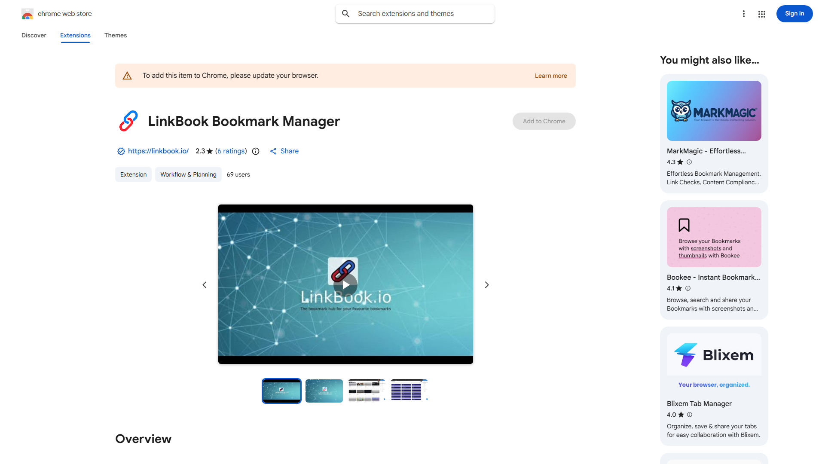Click the Sign in button
The height and width of the screenshot is (464, 825).
coord(794,13)
